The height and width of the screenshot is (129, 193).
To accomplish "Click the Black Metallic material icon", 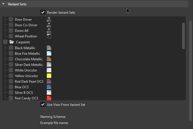I will (49, 48).
